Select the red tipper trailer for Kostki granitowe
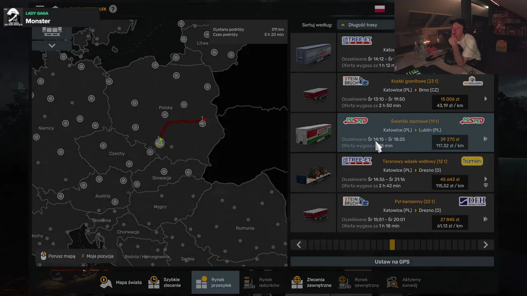527x296 pixels. (x=313, y=93)
